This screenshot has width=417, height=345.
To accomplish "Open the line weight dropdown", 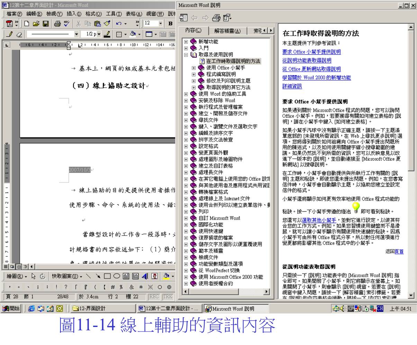I will point(99,34).
